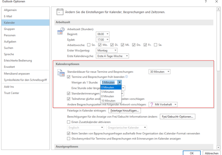Open the Trust Center category
222x155 pixels.
tap(26, 93)
